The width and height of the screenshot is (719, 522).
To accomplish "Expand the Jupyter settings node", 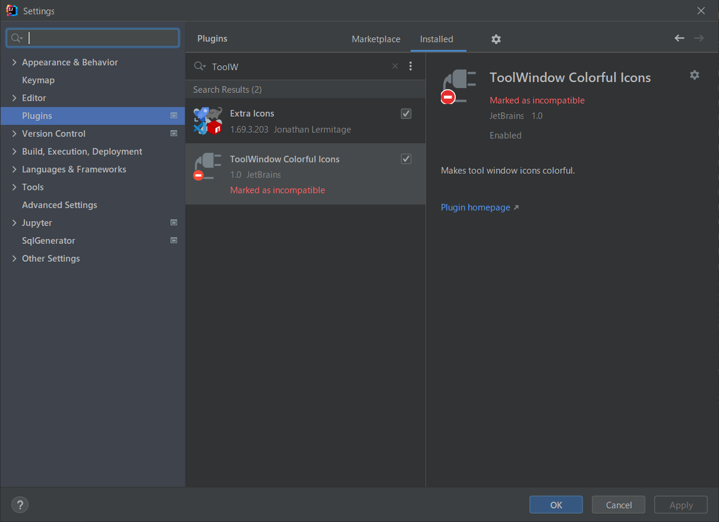I will tap(14, 223).
